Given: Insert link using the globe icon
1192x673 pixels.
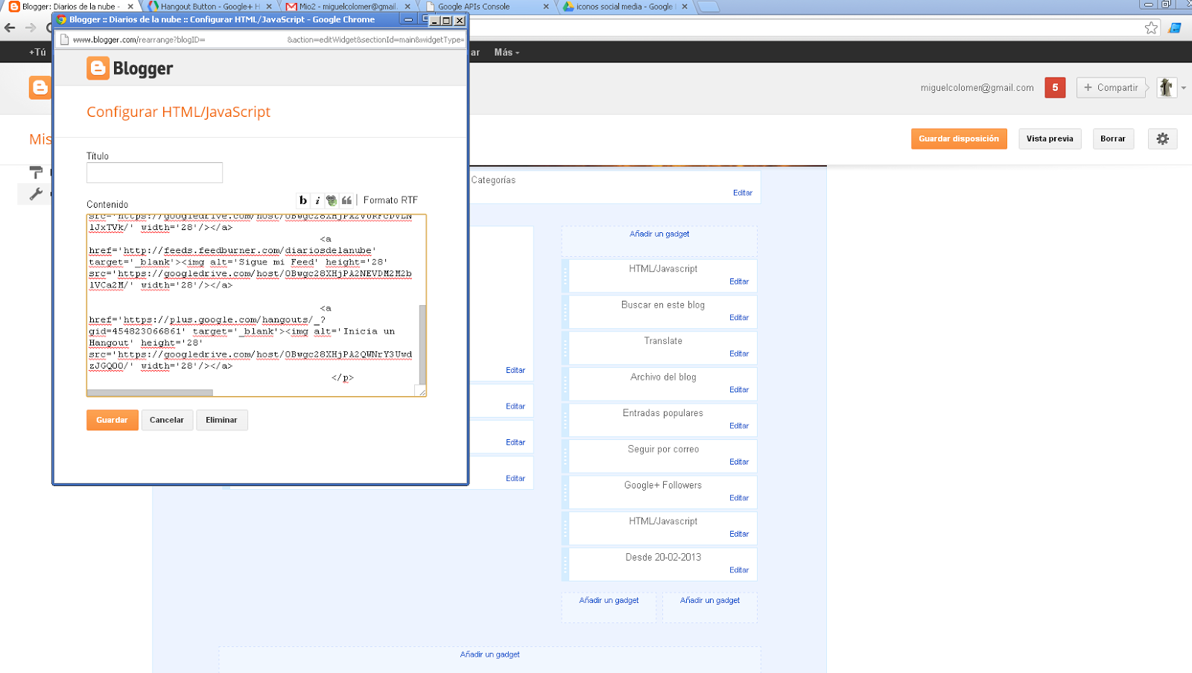Looking at the screenshot, I should point(332,200).
